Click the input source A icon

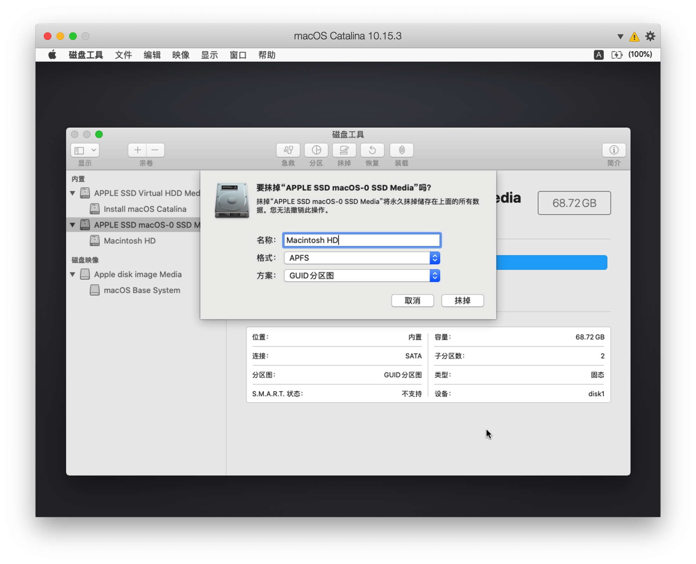599,55
